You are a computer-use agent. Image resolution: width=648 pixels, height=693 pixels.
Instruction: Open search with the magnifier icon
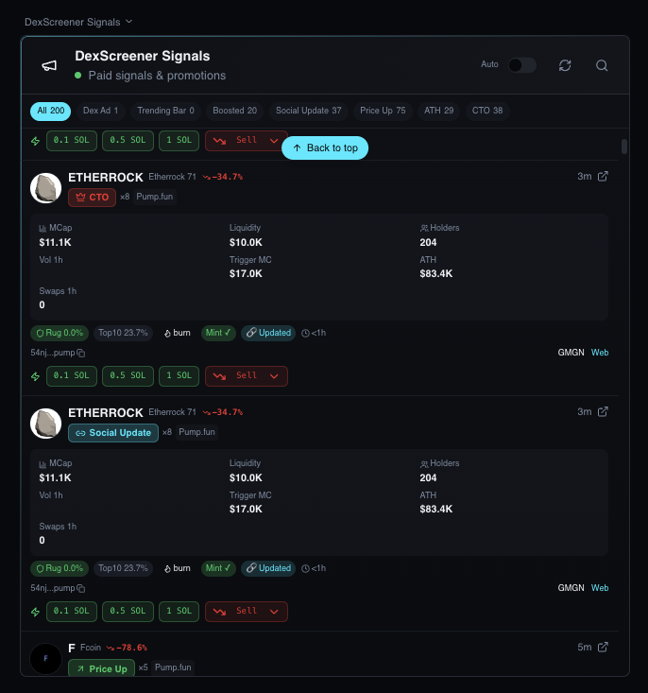click(x=602, y=65)
